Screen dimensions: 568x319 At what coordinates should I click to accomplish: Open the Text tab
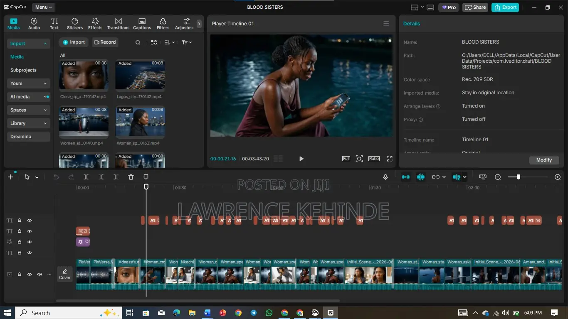(x=54, y=24)
